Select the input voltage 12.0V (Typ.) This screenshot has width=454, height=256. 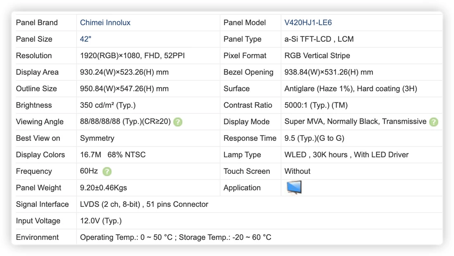pyautogui.click(x=101, y=220)
